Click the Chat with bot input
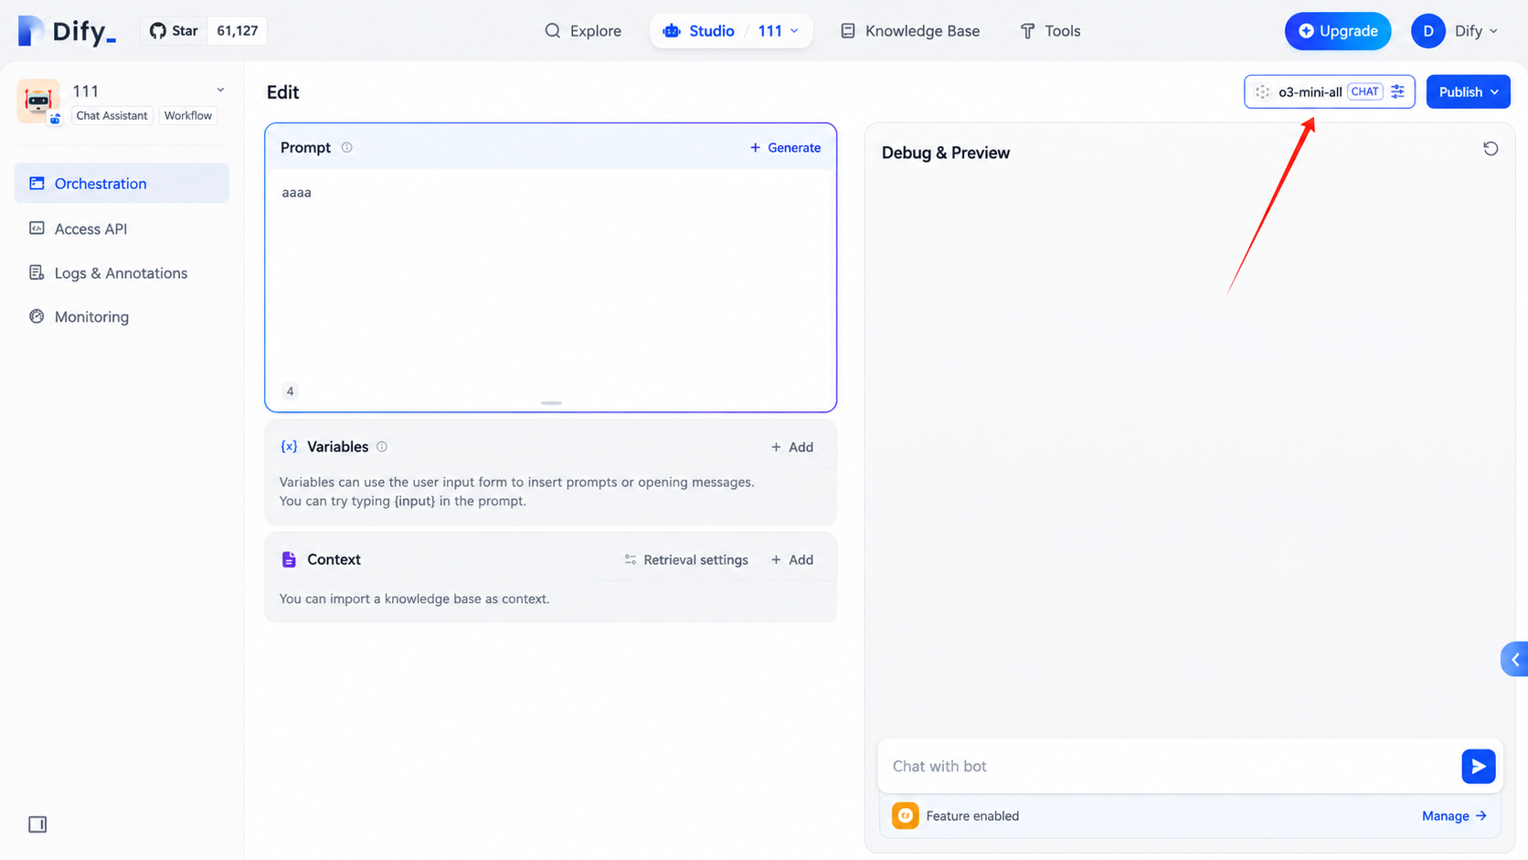The image size is (1528, 860). (1172, 766)
